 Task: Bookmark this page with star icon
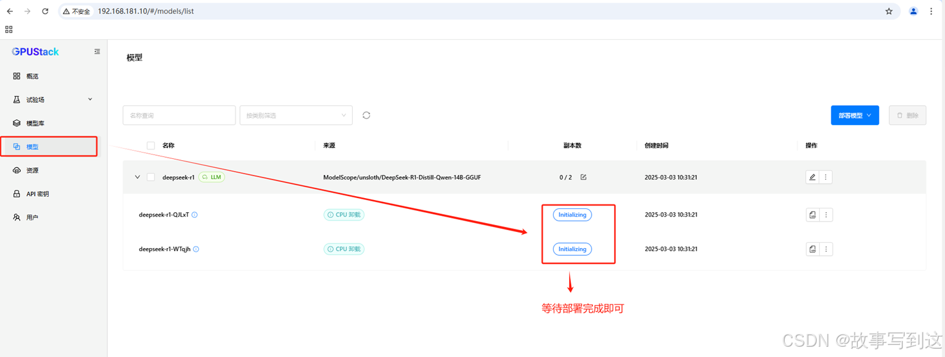tap(889, 11)
